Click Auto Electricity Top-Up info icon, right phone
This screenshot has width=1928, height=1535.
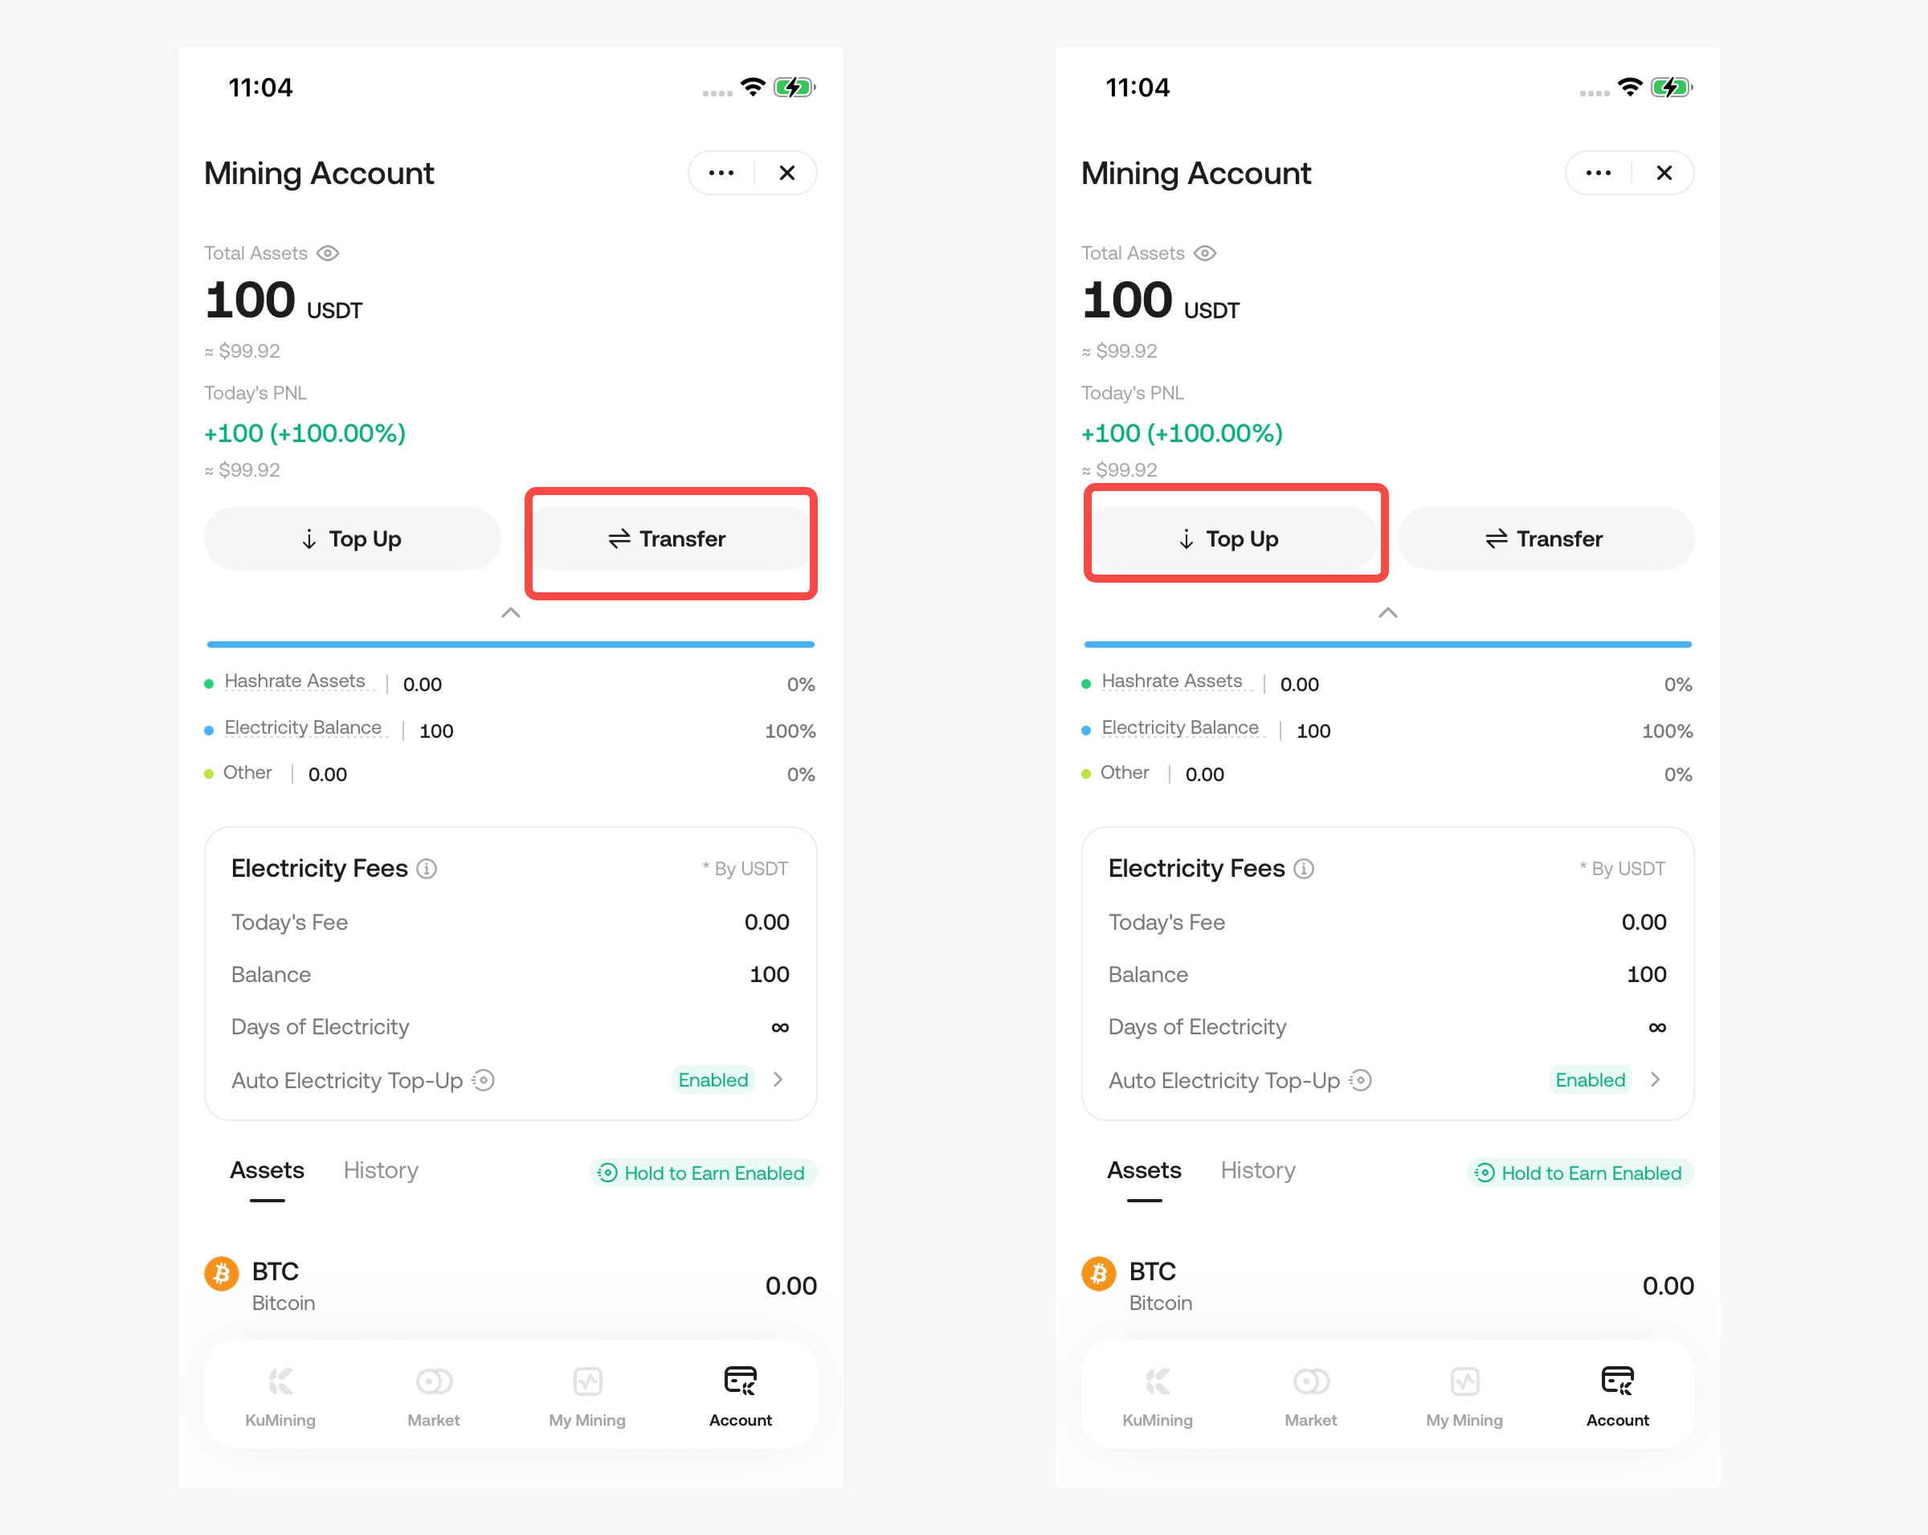1360,1081
